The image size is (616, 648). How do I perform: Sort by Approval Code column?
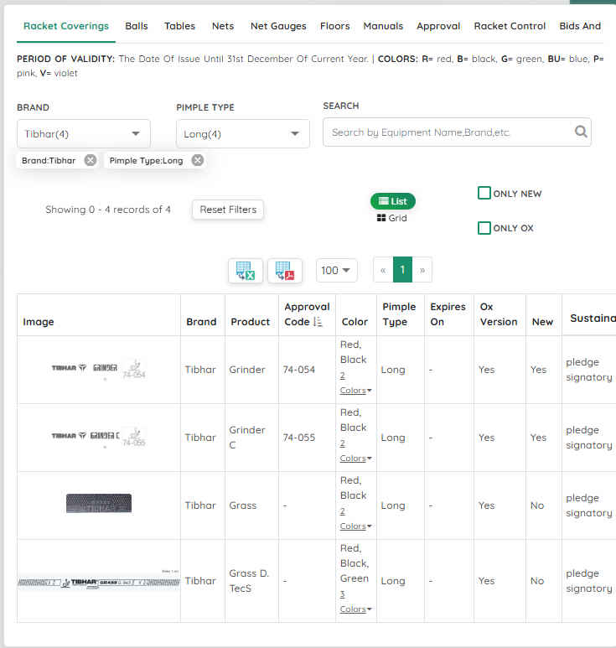coord(318,322)
